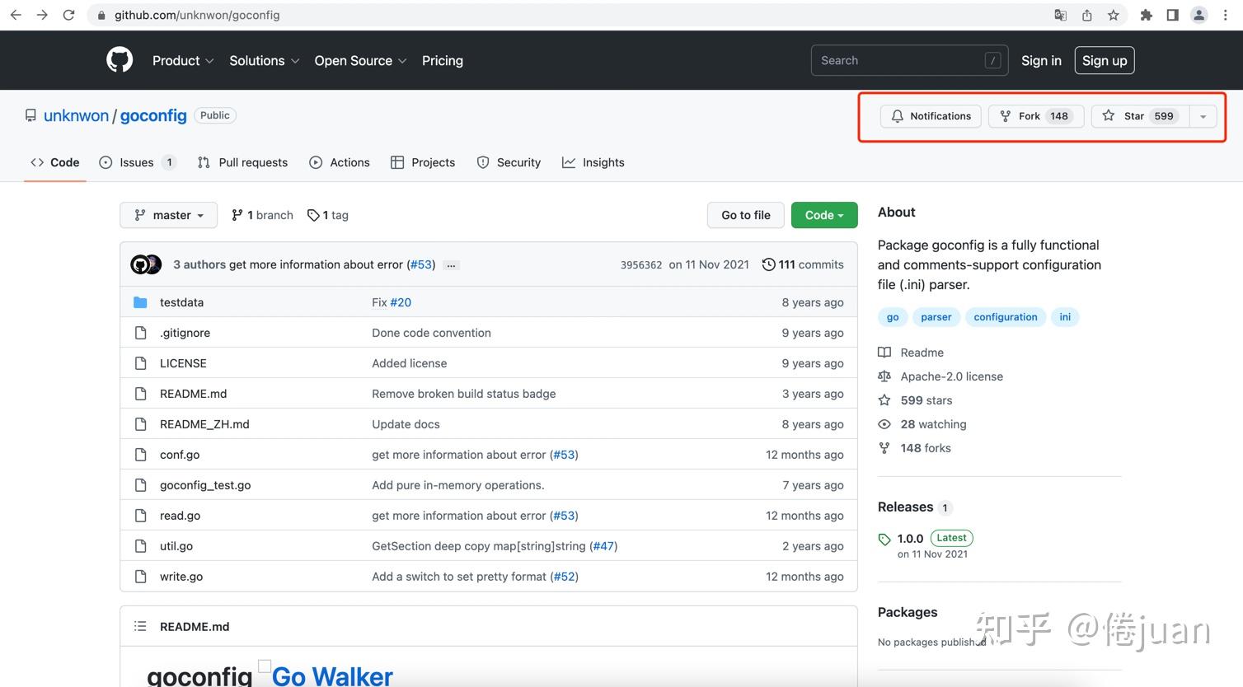Click the Notifications button
1243x687 pixels.
(x=931, y=116)
